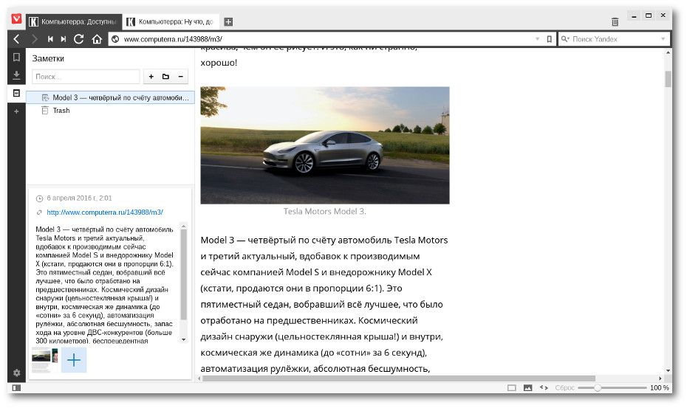The height and width of the screenshot is (408, 687).
Task: Click the 100 % zoom value
Action: 660,388
